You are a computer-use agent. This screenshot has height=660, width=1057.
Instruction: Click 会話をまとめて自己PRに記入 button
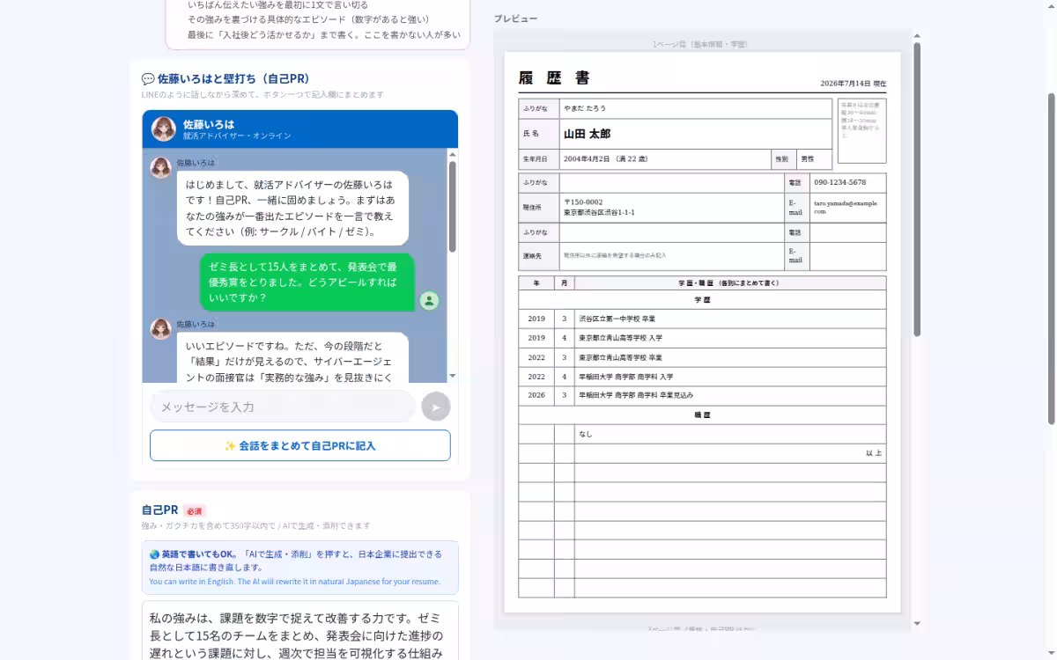pyautogui.click(x=300, y=445)
